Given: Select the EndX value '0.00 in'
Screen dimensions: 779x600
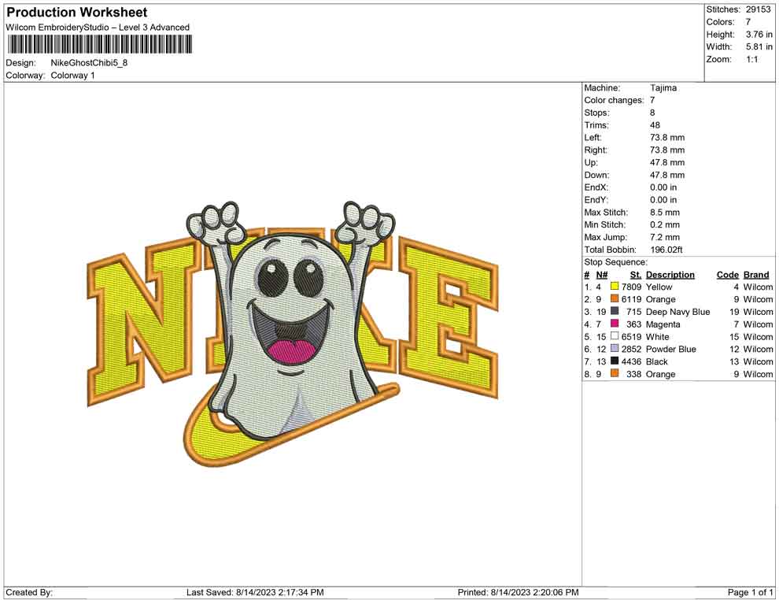Looking at the screenshot, I should click(x=663, y=187).
